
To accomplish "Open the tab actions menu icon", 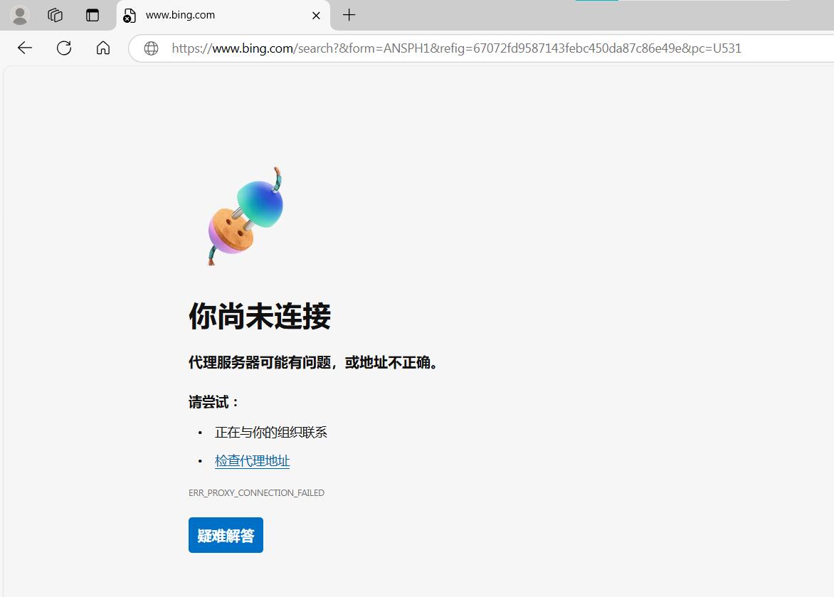I will 93,15.
